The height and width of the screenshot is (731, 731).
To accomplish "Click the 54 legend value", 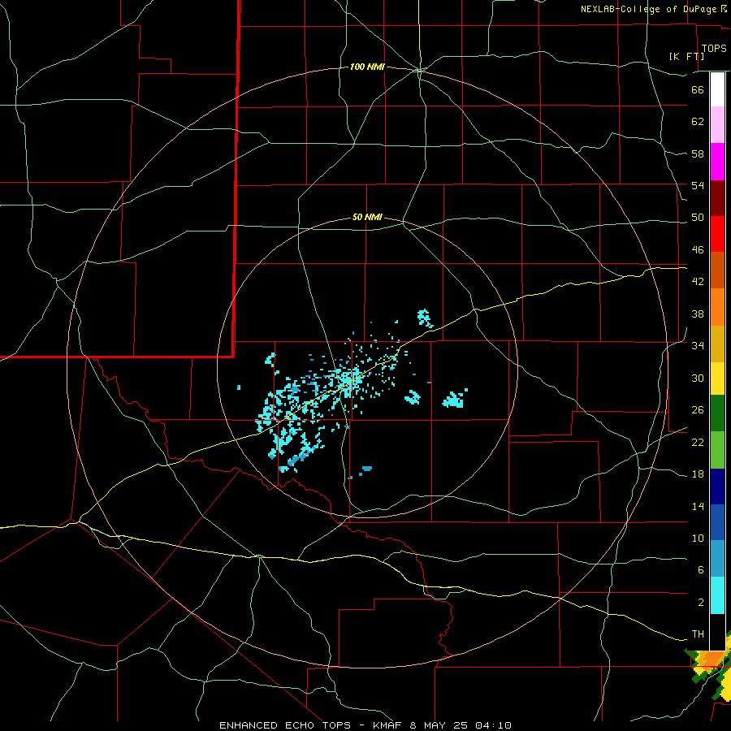I will coord(698,185).
